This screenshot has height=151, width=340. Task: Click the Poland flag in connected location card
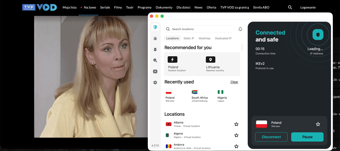[262, 124]
